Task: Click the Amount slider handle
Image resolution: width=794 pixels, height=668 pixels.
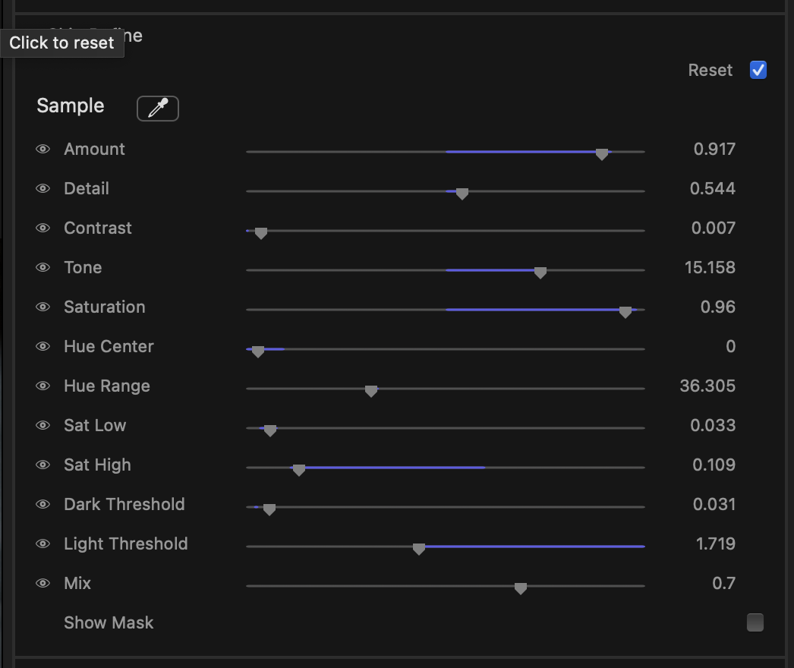Action: (602, 154)
